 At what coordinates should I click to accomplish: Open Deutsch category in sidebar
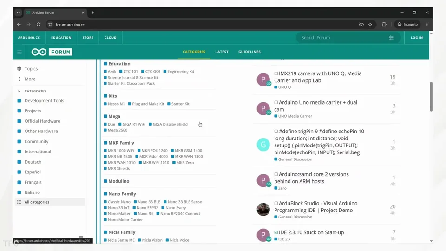pyautogui.click(x=33, y=162)
